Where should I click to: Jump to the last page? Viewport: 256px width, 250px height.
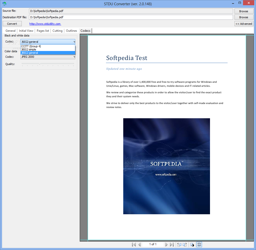click(172, 244)
